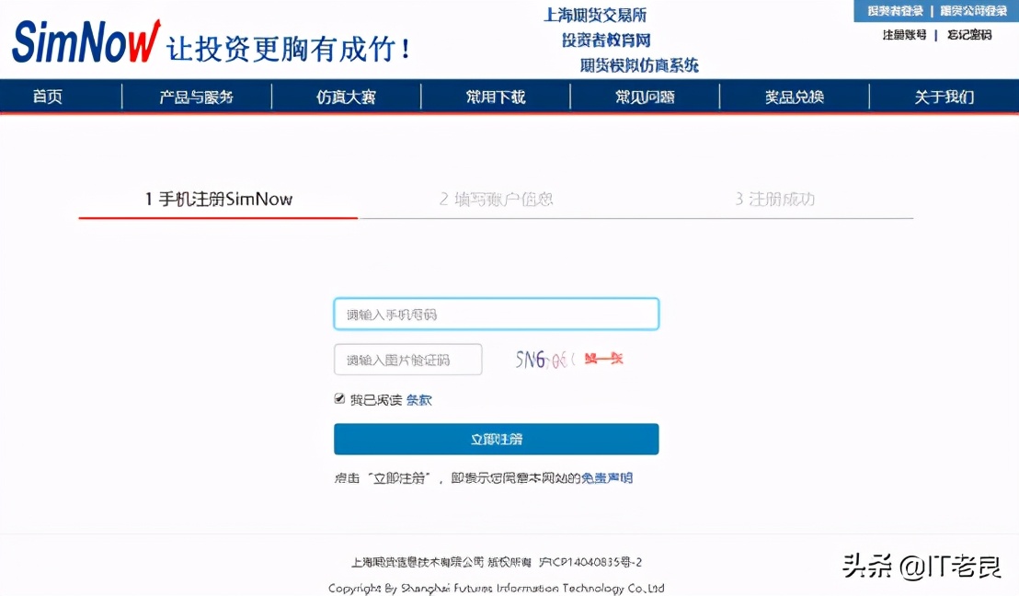Click the captcha code input field
Image resolution: width=1019 pixels, height=596 pixels.
pos(407,359)
